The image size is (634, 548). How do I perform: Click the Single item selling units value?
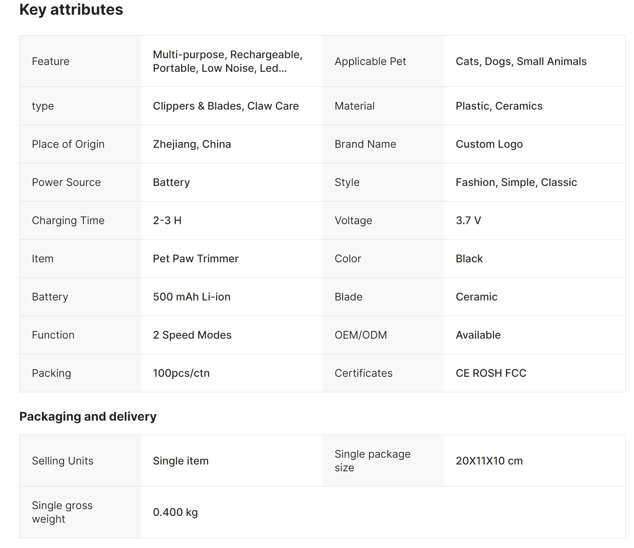[181, 461]
